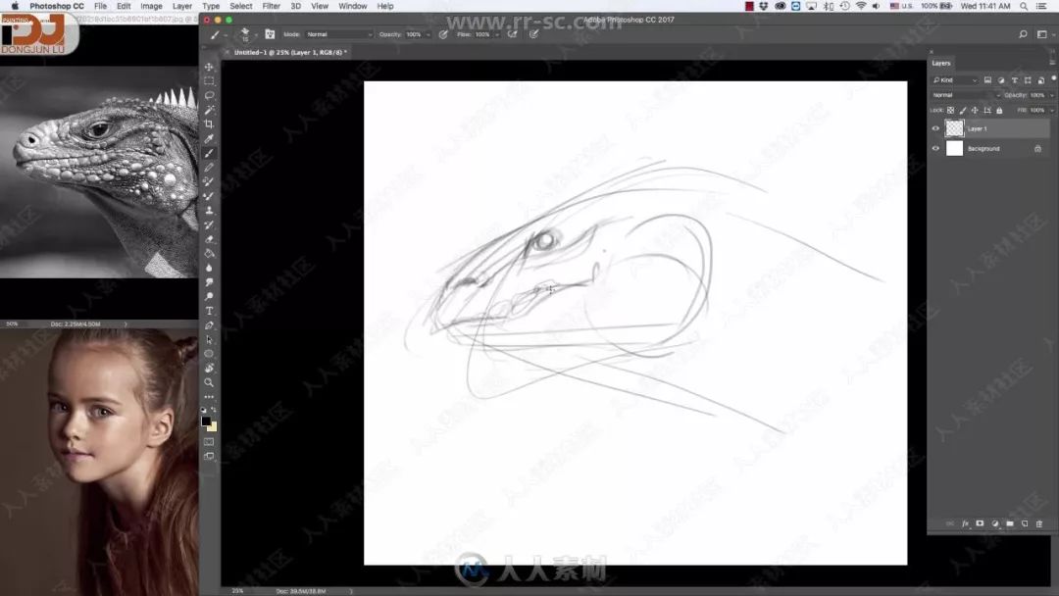Create a new layer from Layers panel
The image size is (1059, 596).
tap(1025, 523)
